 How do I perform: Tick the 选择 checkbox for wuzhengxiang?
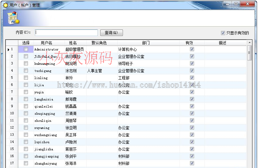coord(26,135)
